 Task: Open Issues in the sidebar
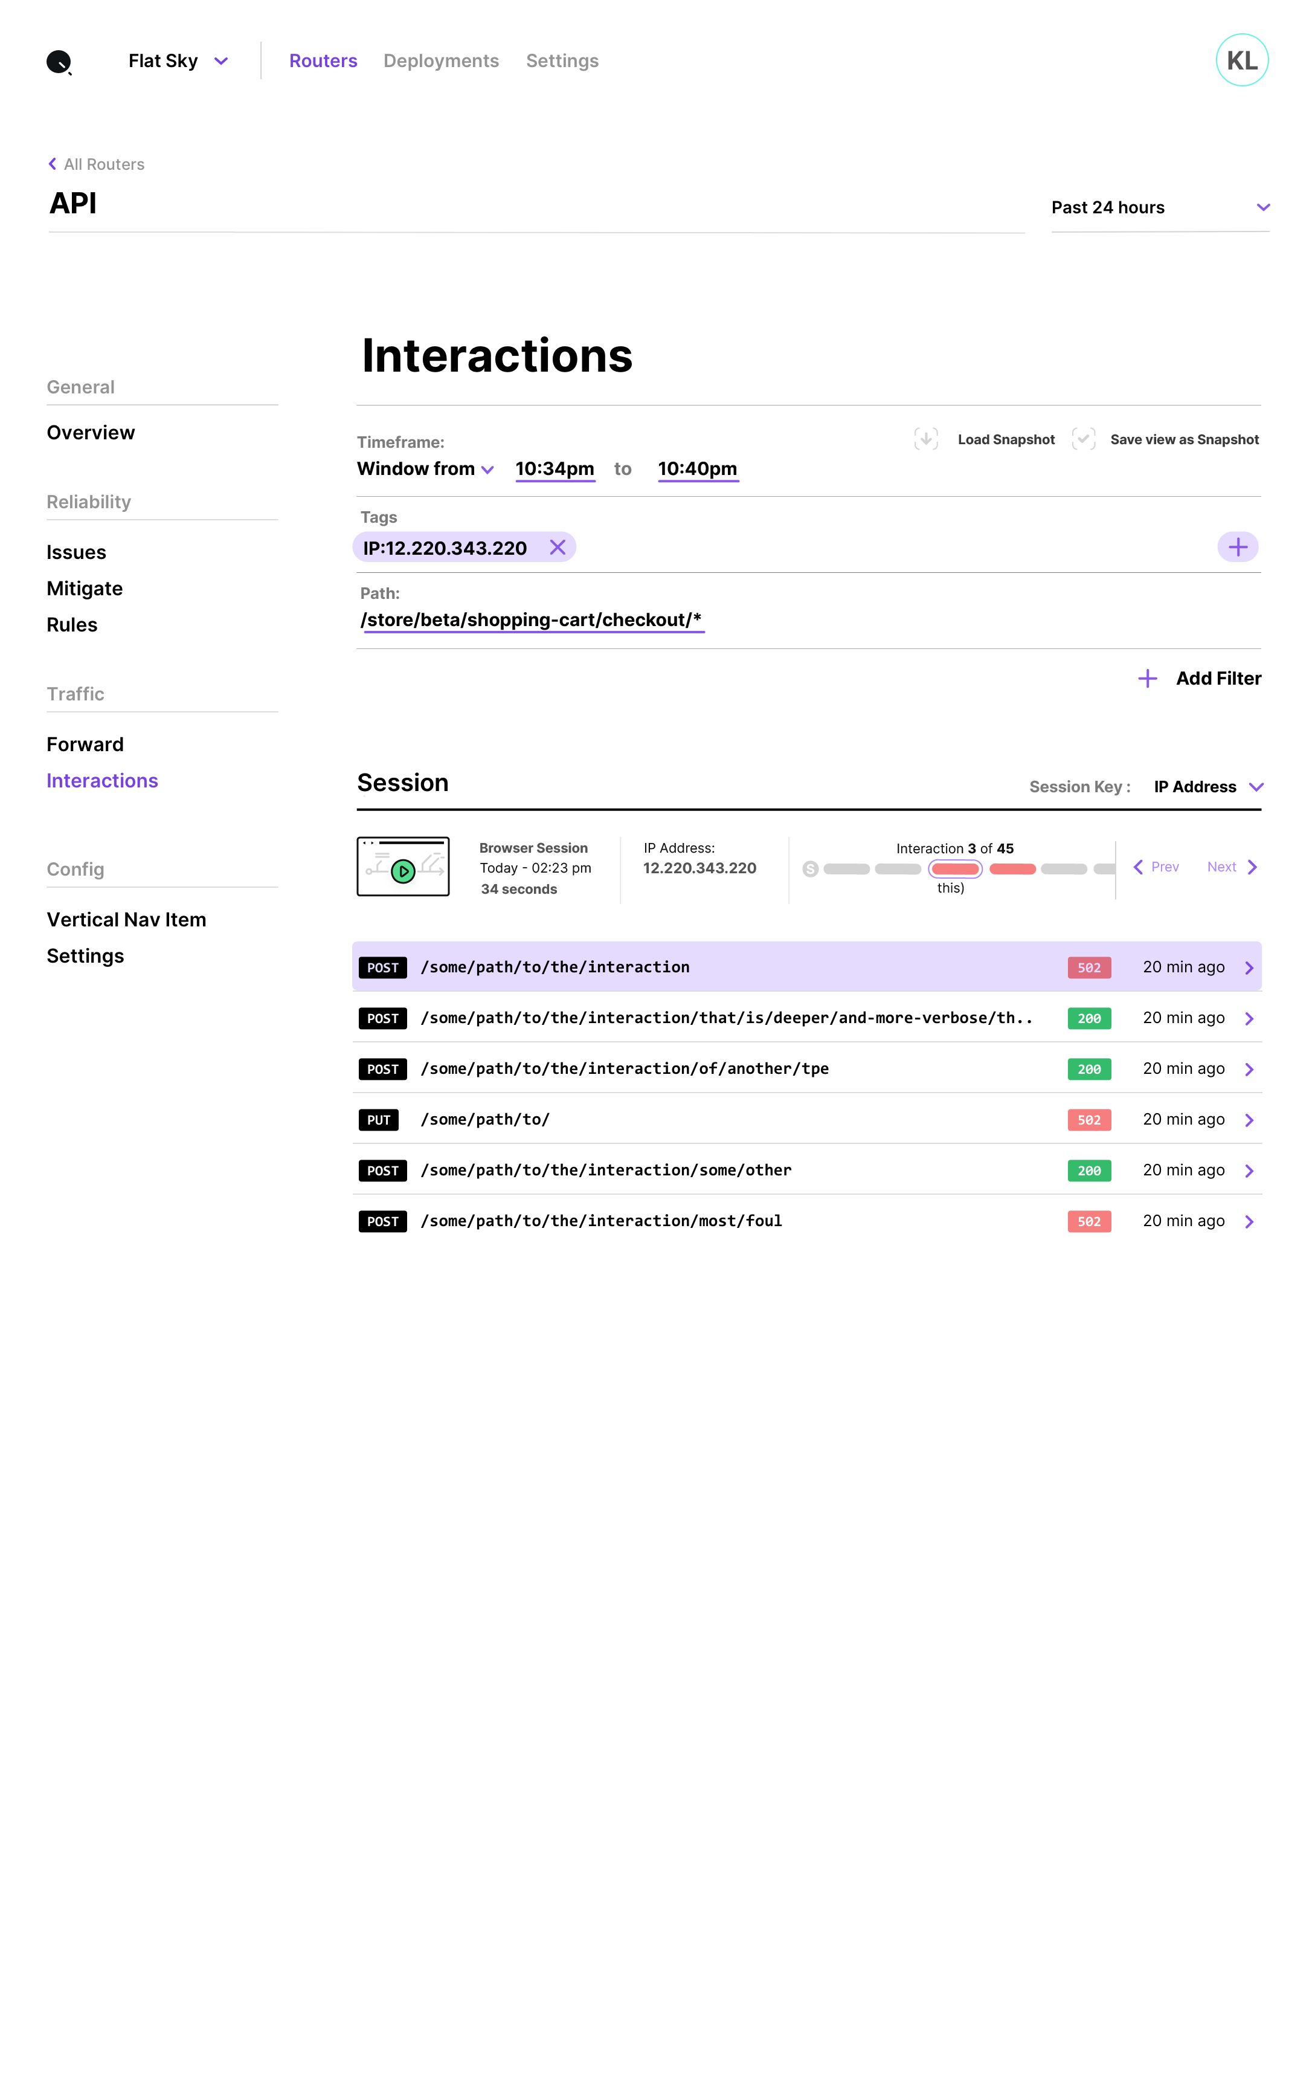77,553
